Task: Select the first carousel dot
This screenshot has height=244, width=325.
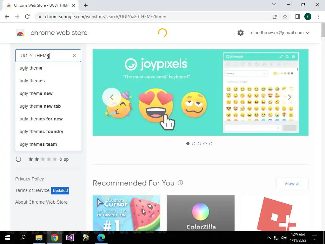Action: tap(188, 144)
